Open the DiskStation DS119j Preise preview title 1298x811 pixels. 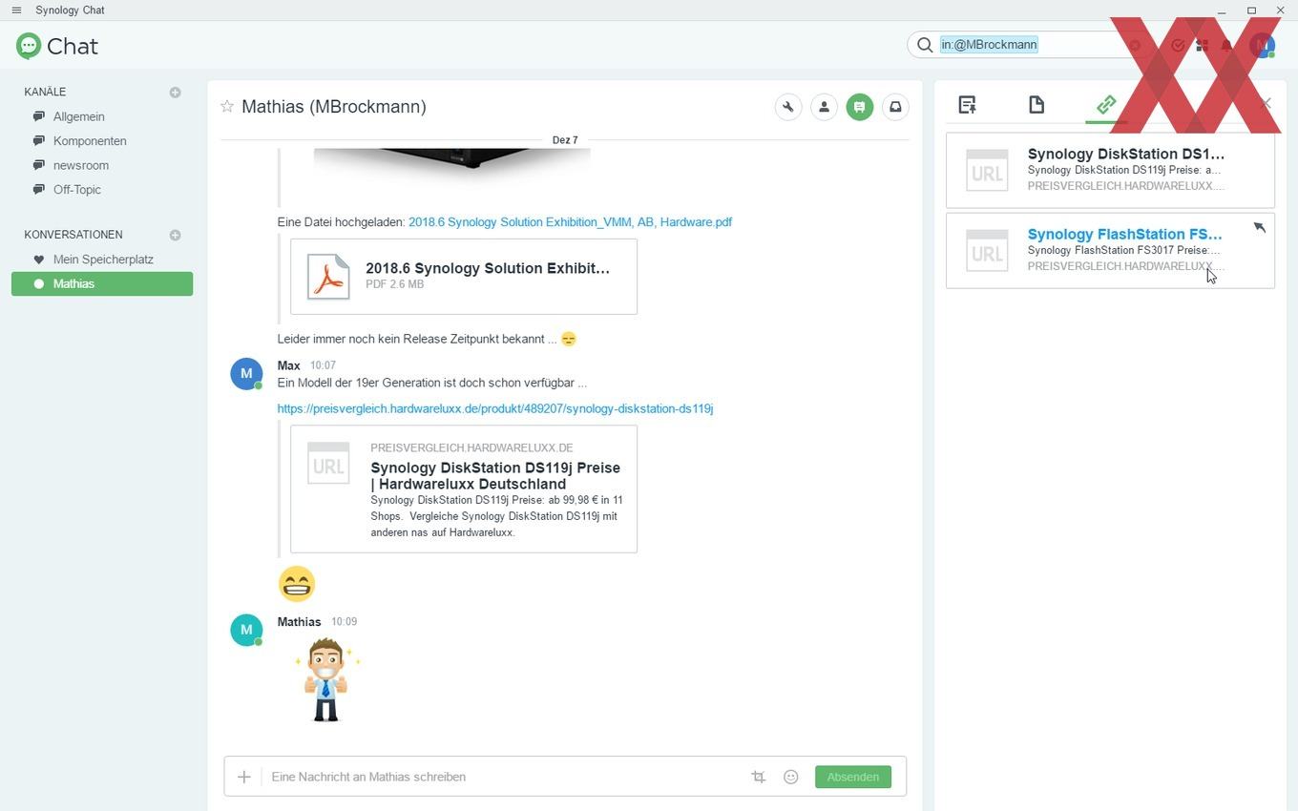(495, 475)
